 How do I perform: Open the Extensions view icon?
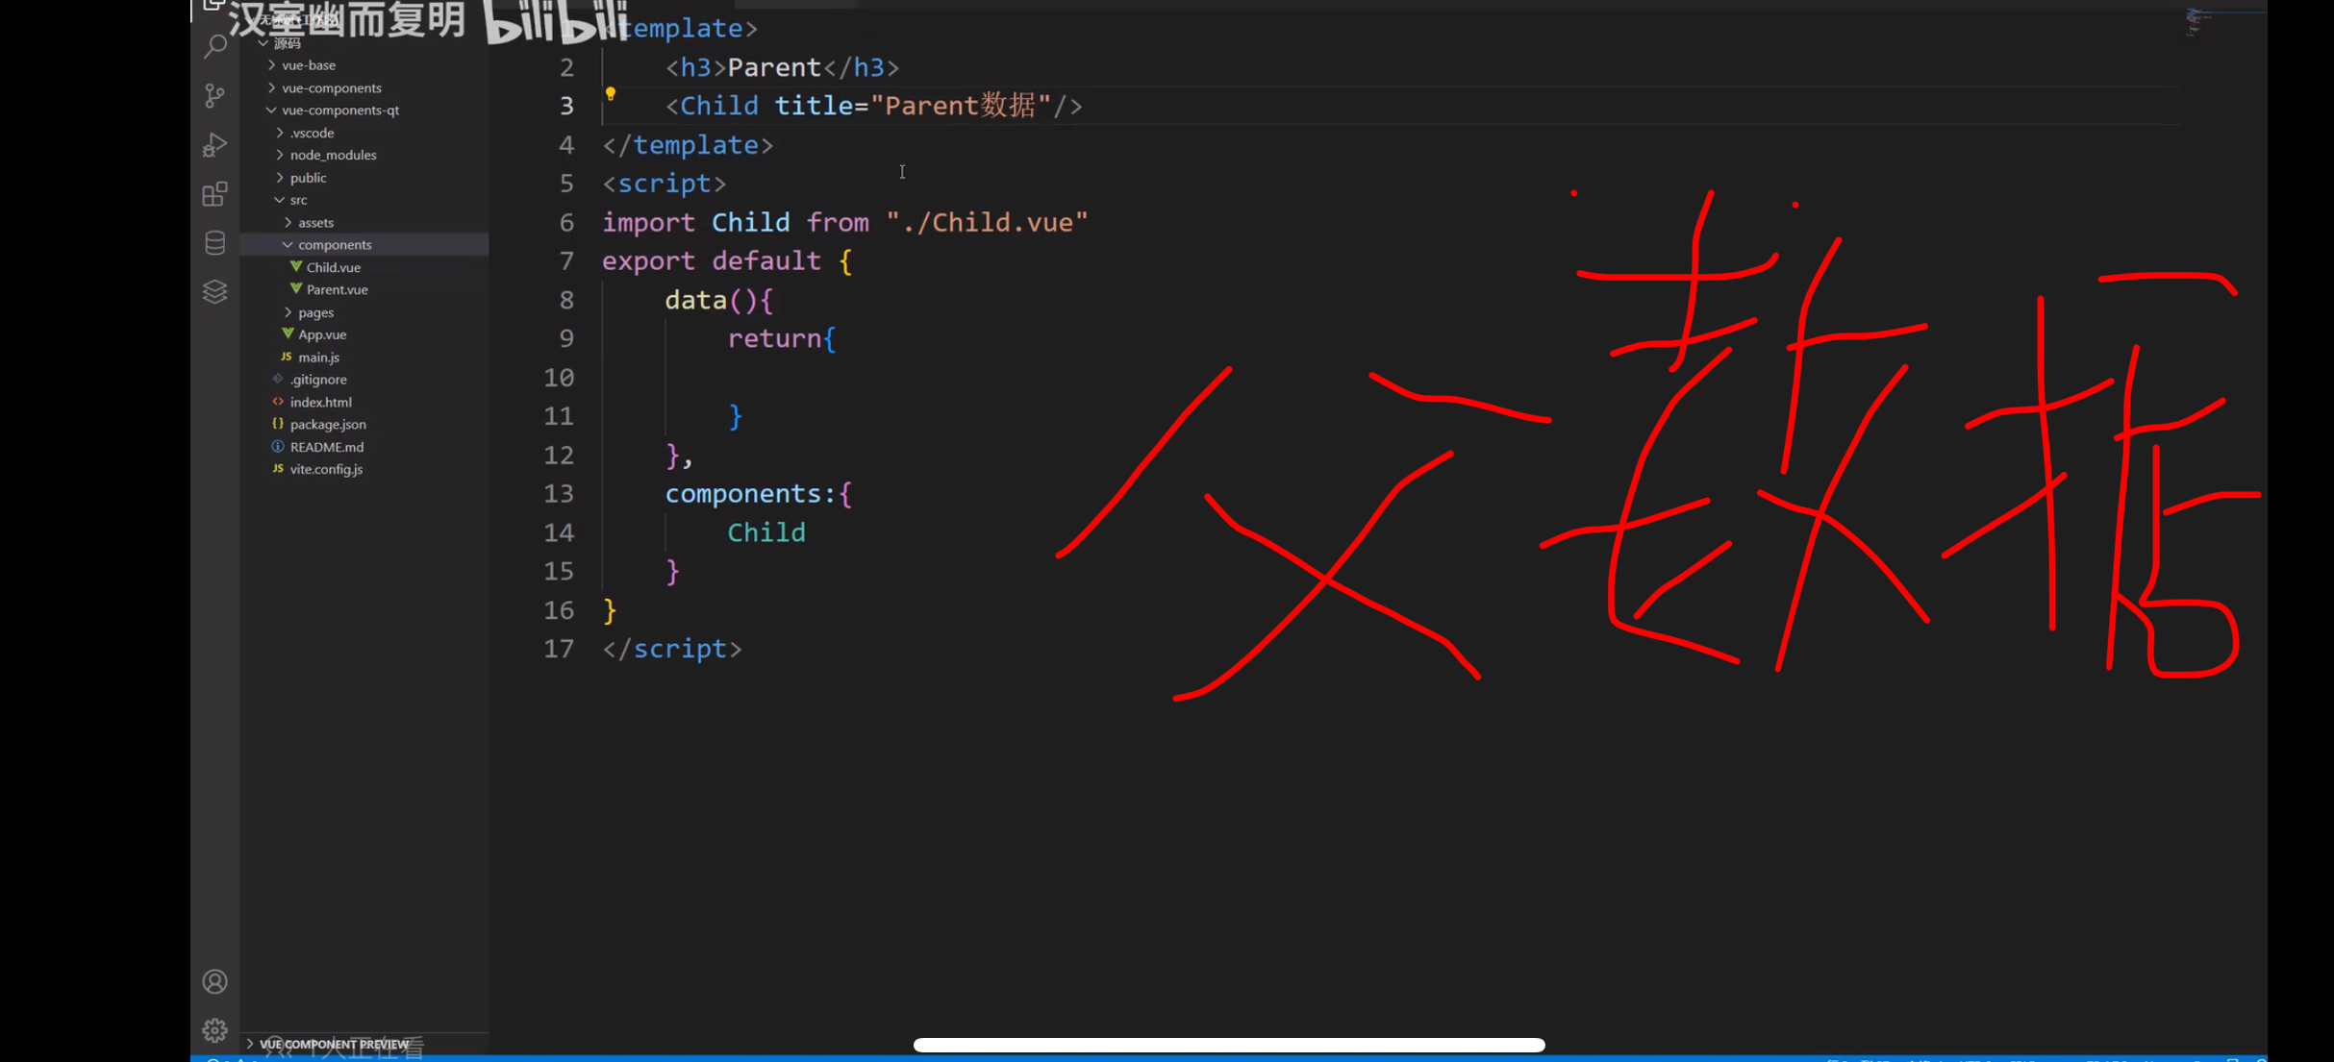point(215,194)
